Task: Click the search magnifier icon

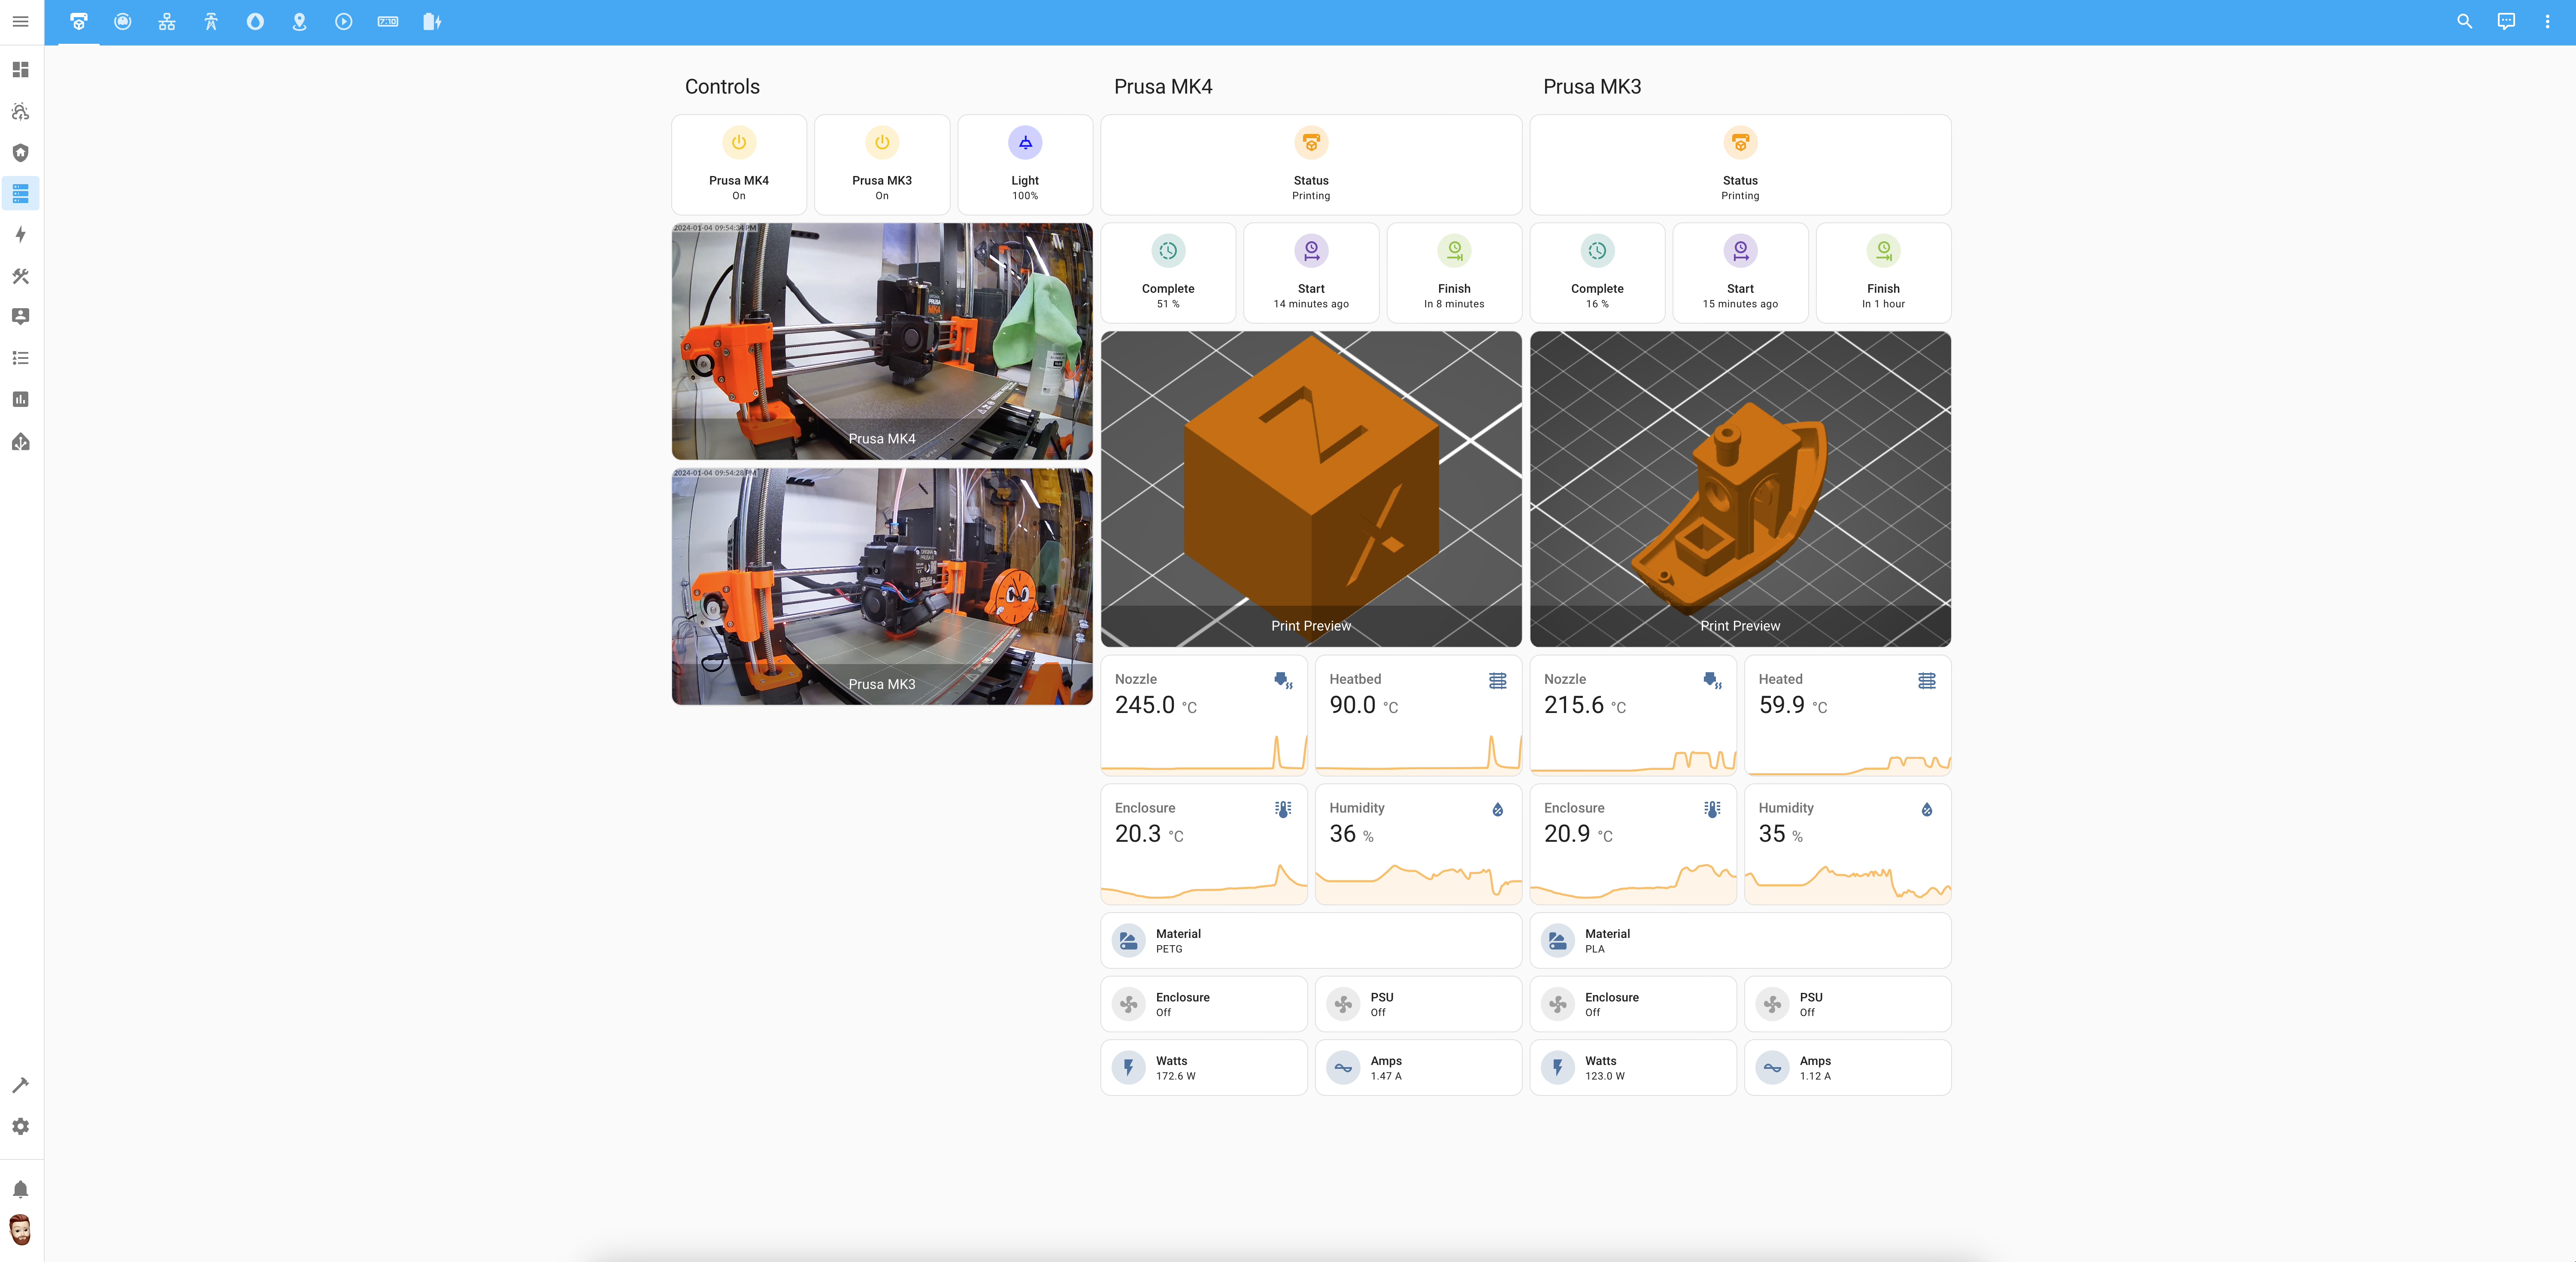Action: point(2464,22)
